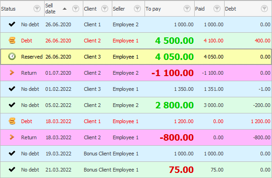Screen dimensions: 272x178
Task: Click the Paid value -1 100.00
Action: (x=213, y=73)
